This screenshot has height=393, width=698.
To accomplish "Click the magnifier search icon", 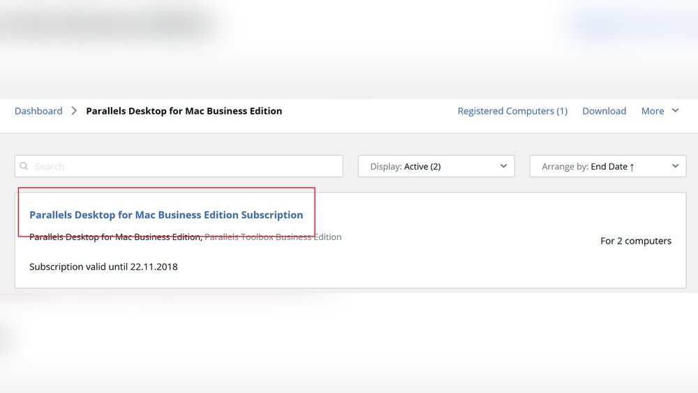I will click(24, 166).
